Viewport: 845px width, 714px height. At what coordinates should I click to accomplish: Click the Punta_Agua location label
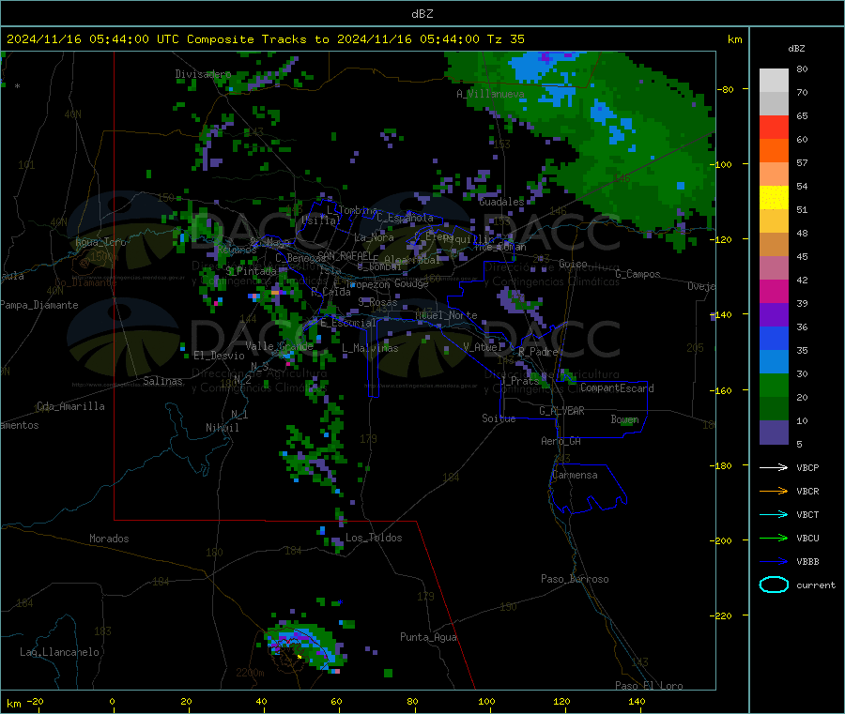click(428, 637)
